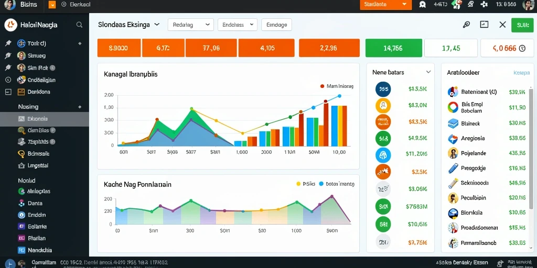Screen dimensions: 537x268
Task: Click the Presgokje pencil icon
Action: [x=453, y=168]
